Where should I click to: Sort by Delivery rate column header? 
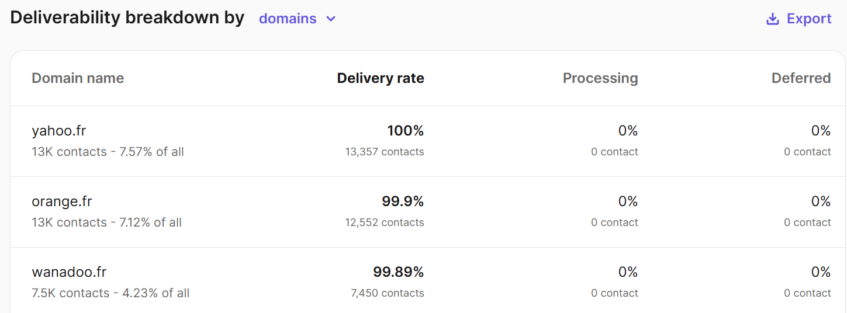(x=381, y=78)
